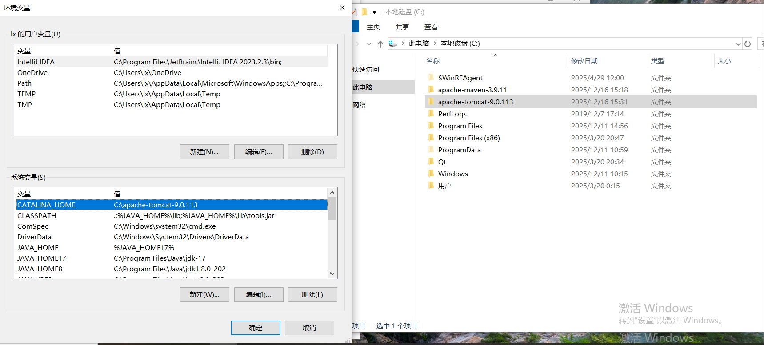The image size is (764, 345).
Task: Click 新建(N)... for user variables
Action: (x=204, y=151)
